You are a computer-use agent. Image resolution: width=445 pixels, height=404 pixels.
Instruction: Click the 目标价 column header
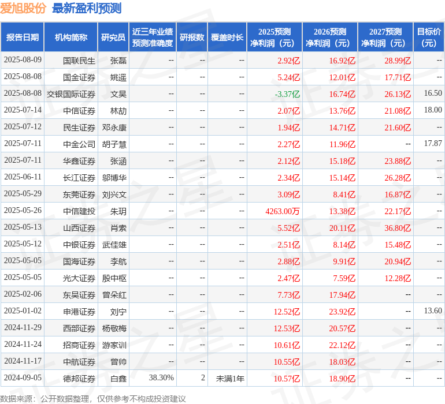click(x=429, y=38)
